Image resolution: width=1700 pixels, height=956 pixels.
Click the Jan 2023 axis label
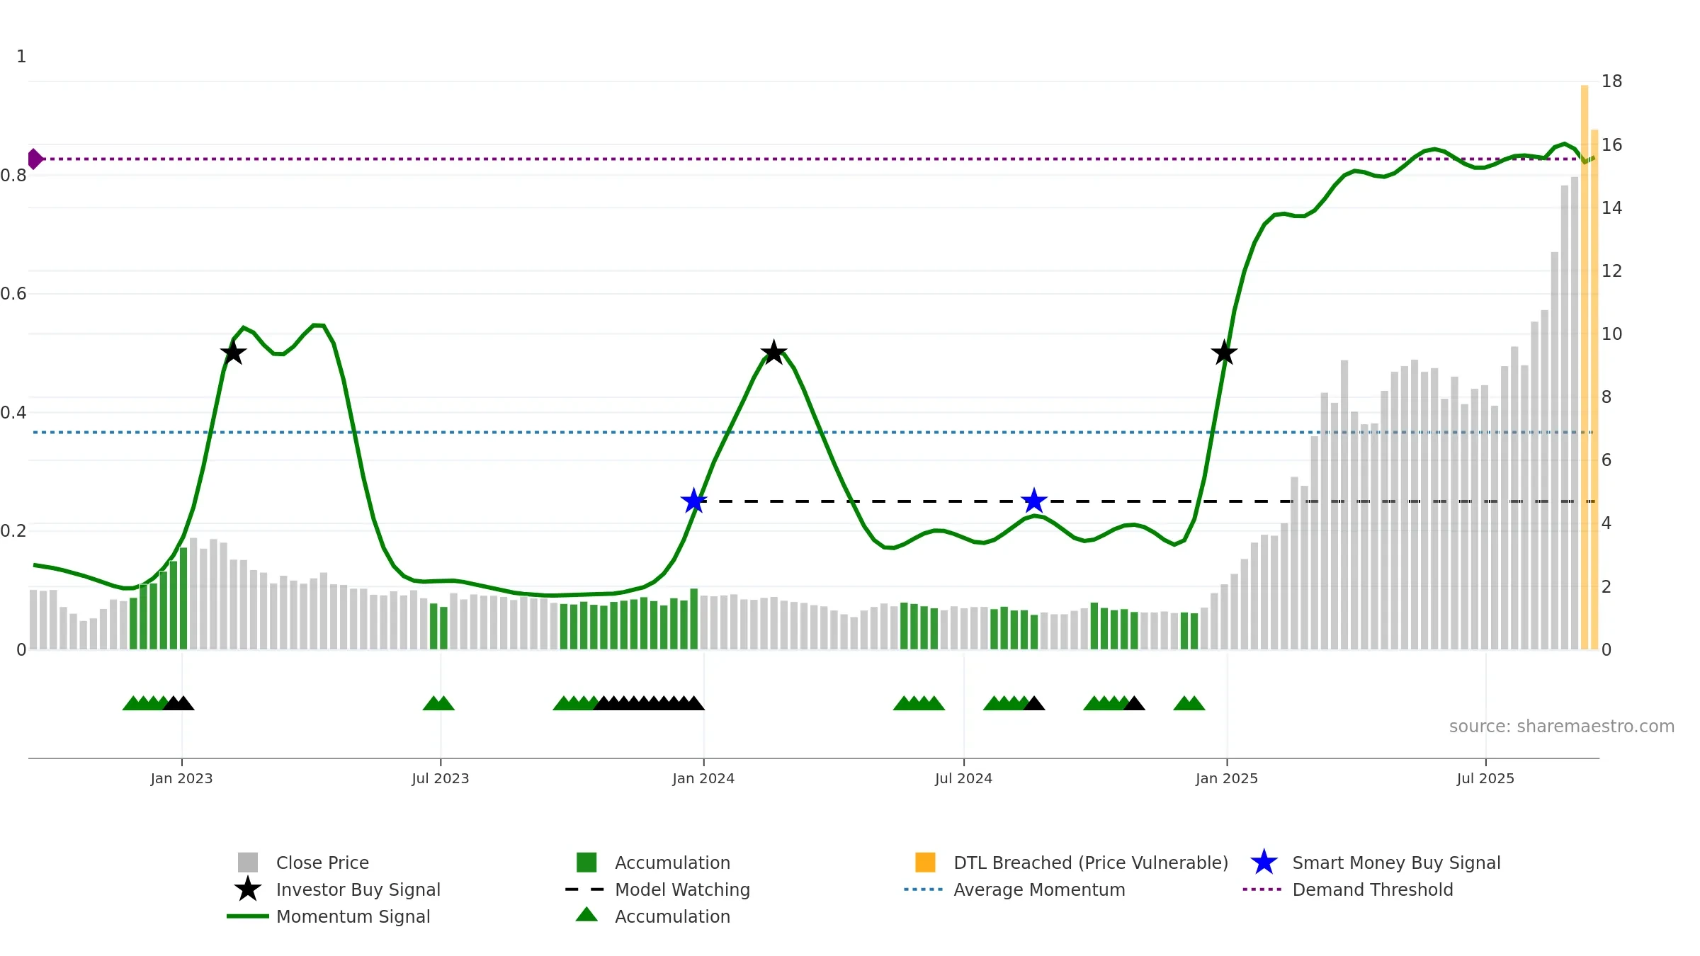[181, 778]
